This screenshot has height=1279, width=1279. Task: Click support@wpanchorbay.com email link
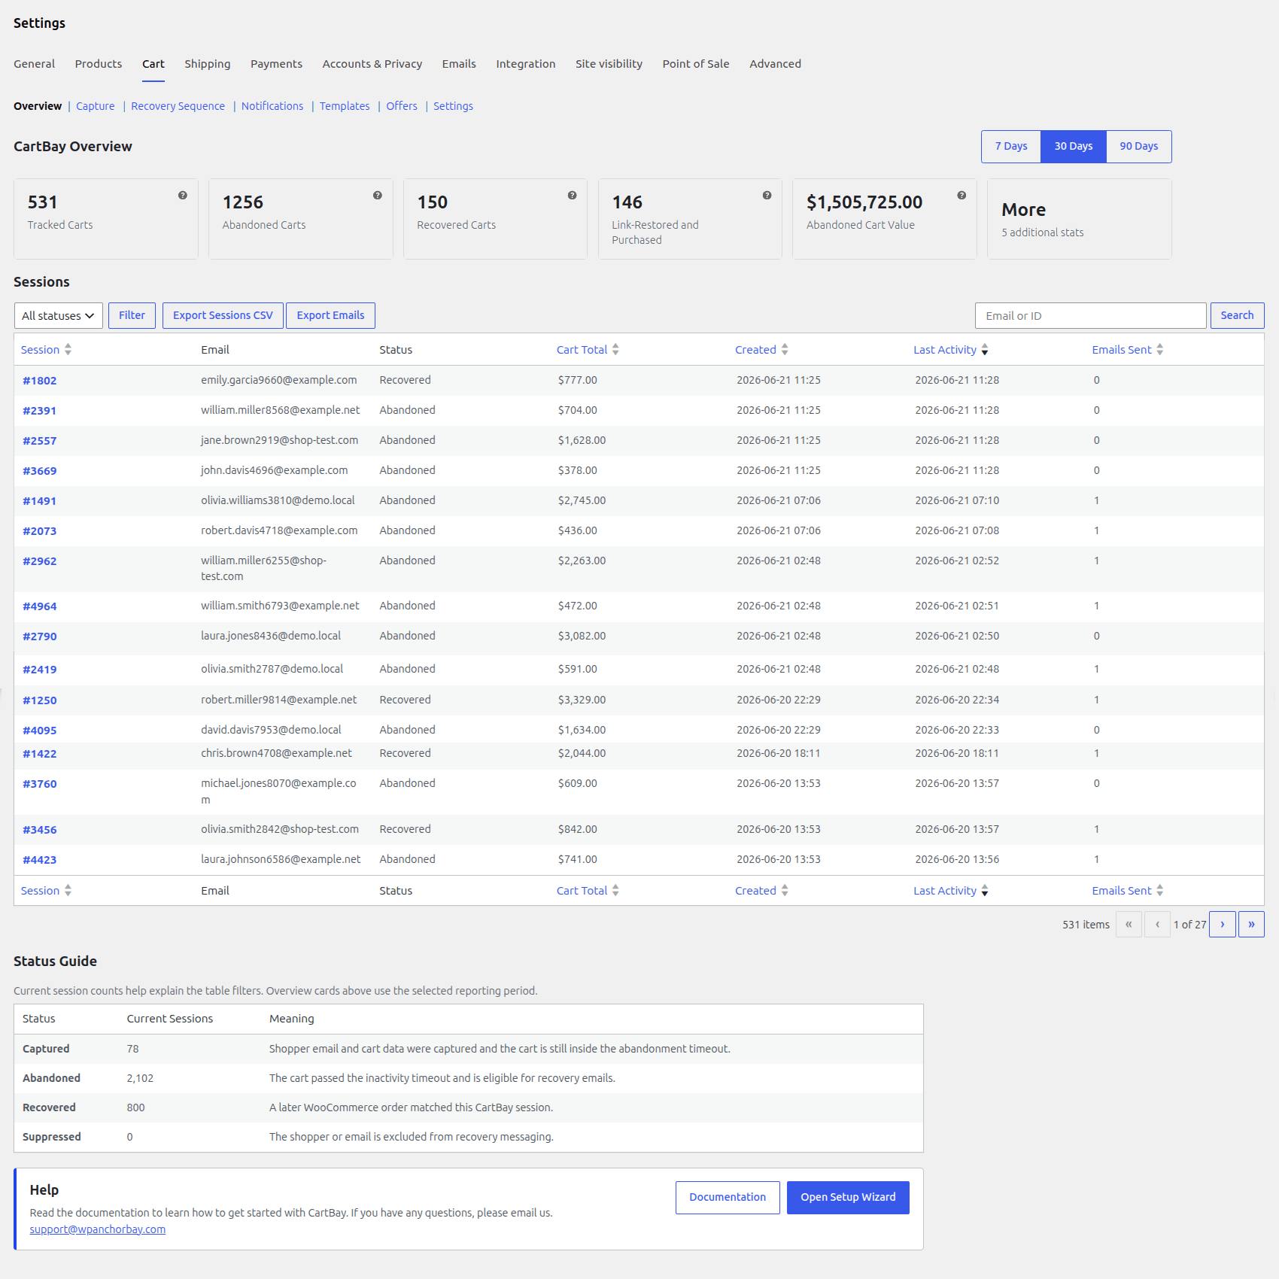(x=98, y=1229)
